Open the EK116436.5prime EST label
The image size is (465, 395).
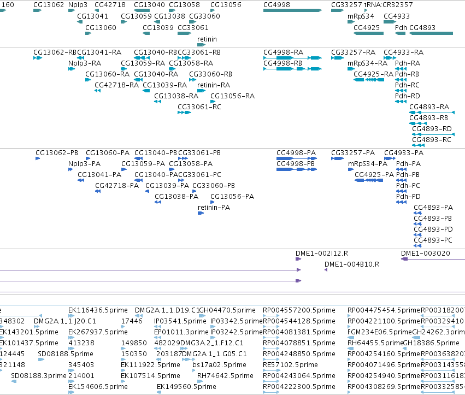click(x=98, y=310)
